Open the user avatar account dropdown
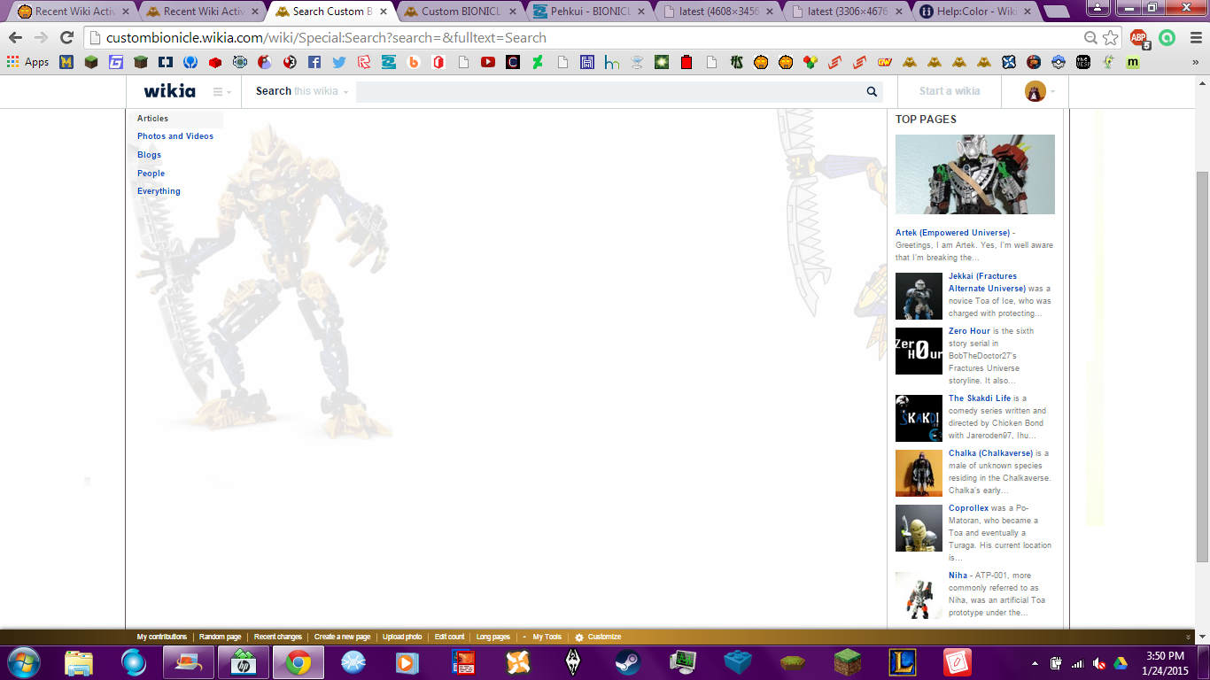 click(1041, 91)
